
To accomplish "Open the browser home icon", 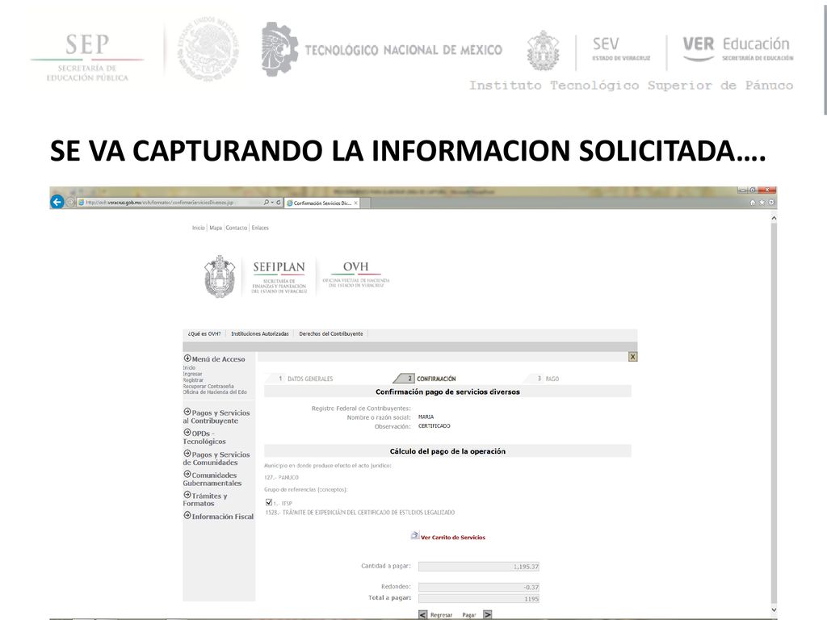I will (x=753, y=203).
